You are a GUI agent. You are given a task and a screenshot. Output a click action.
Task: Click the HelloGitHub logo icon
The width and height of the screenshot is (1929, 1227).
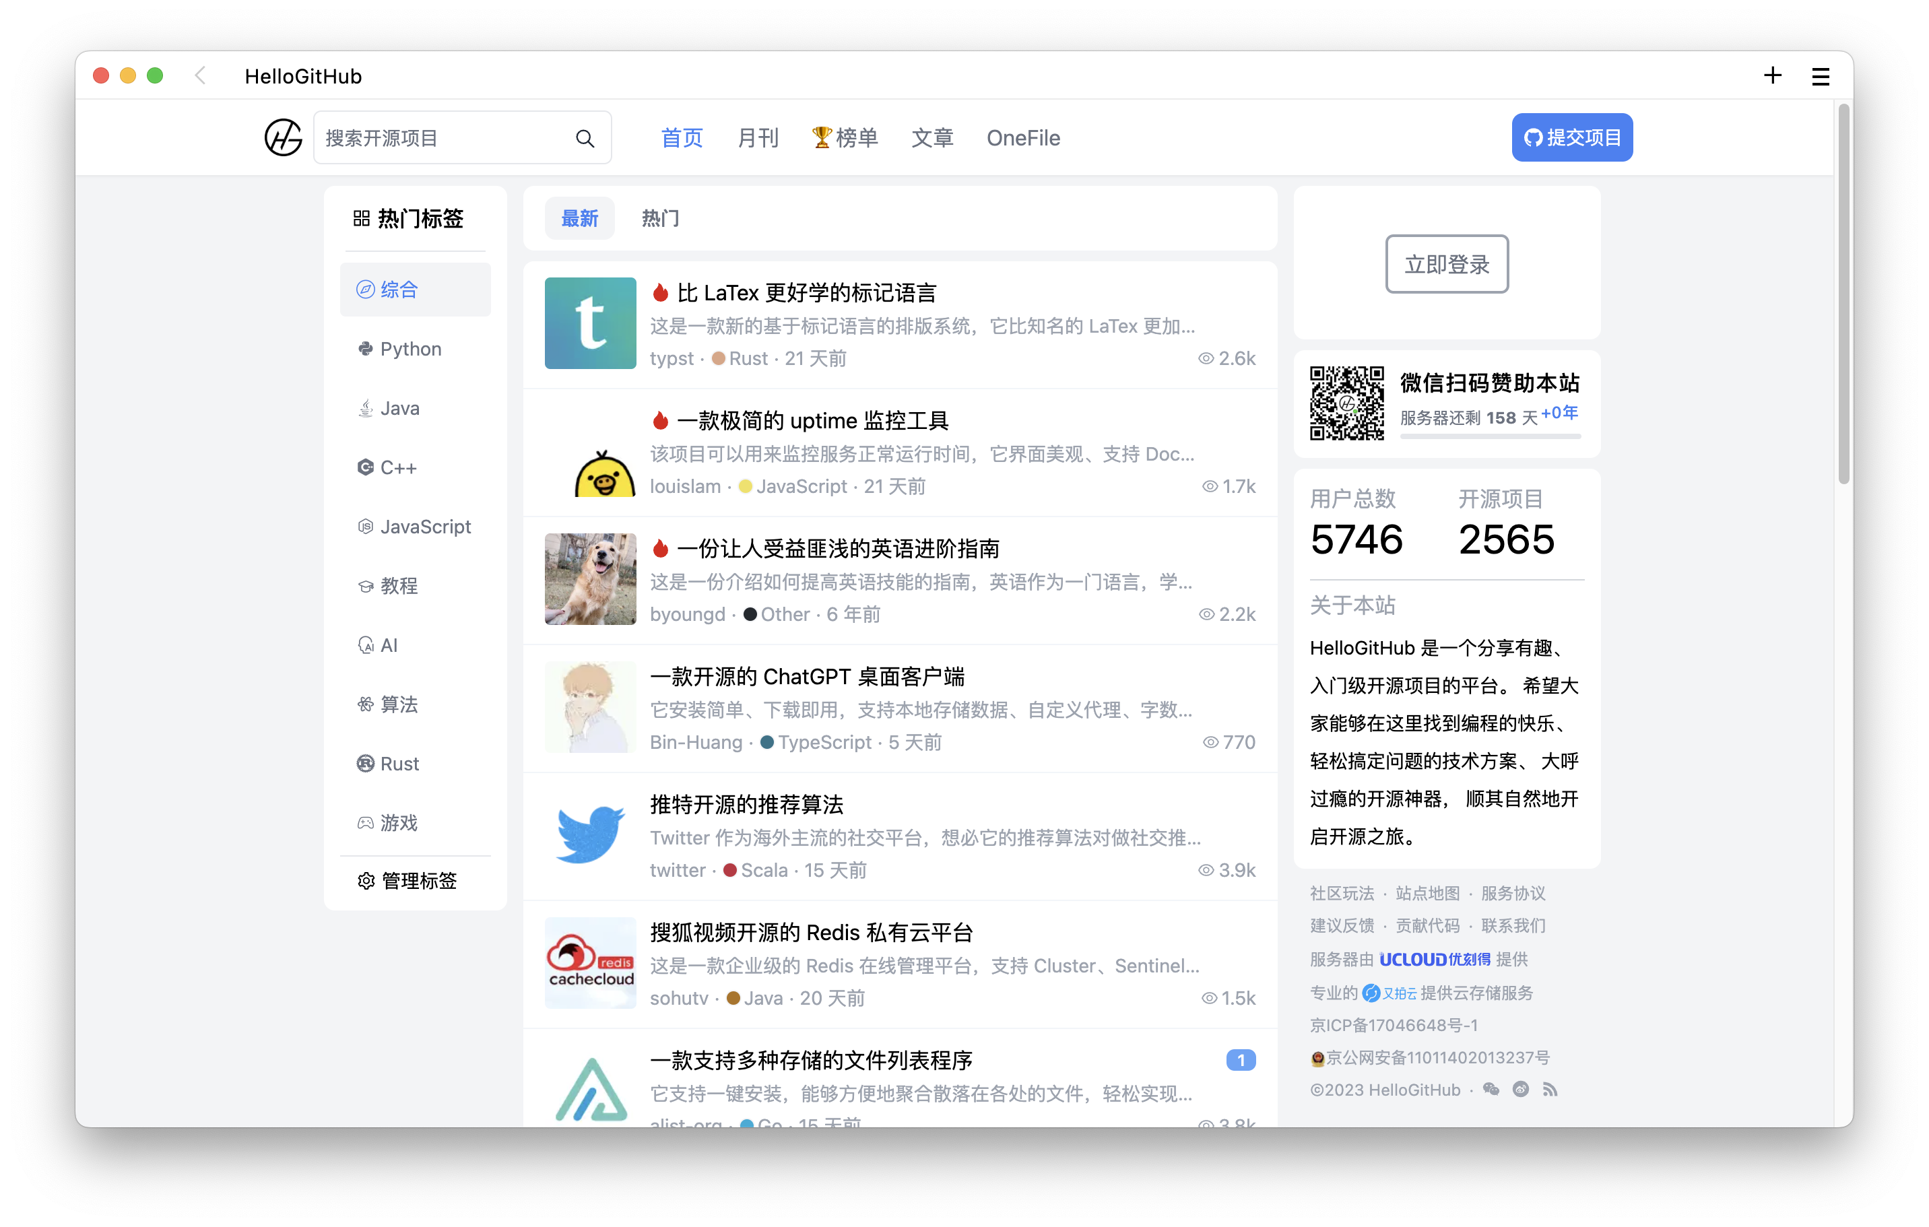point(284,138)
